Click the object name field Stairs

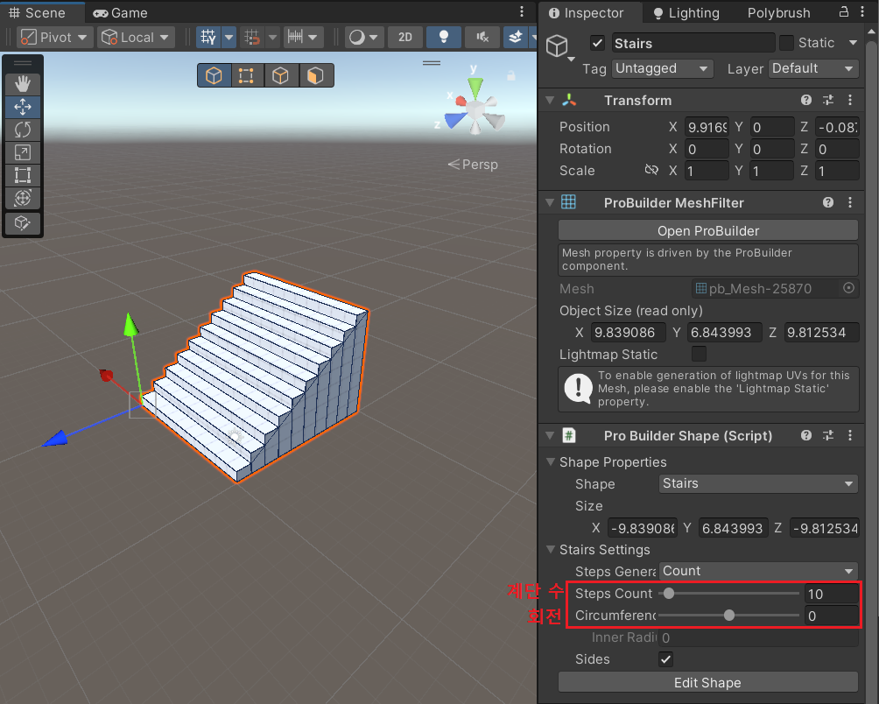[693, 43]
